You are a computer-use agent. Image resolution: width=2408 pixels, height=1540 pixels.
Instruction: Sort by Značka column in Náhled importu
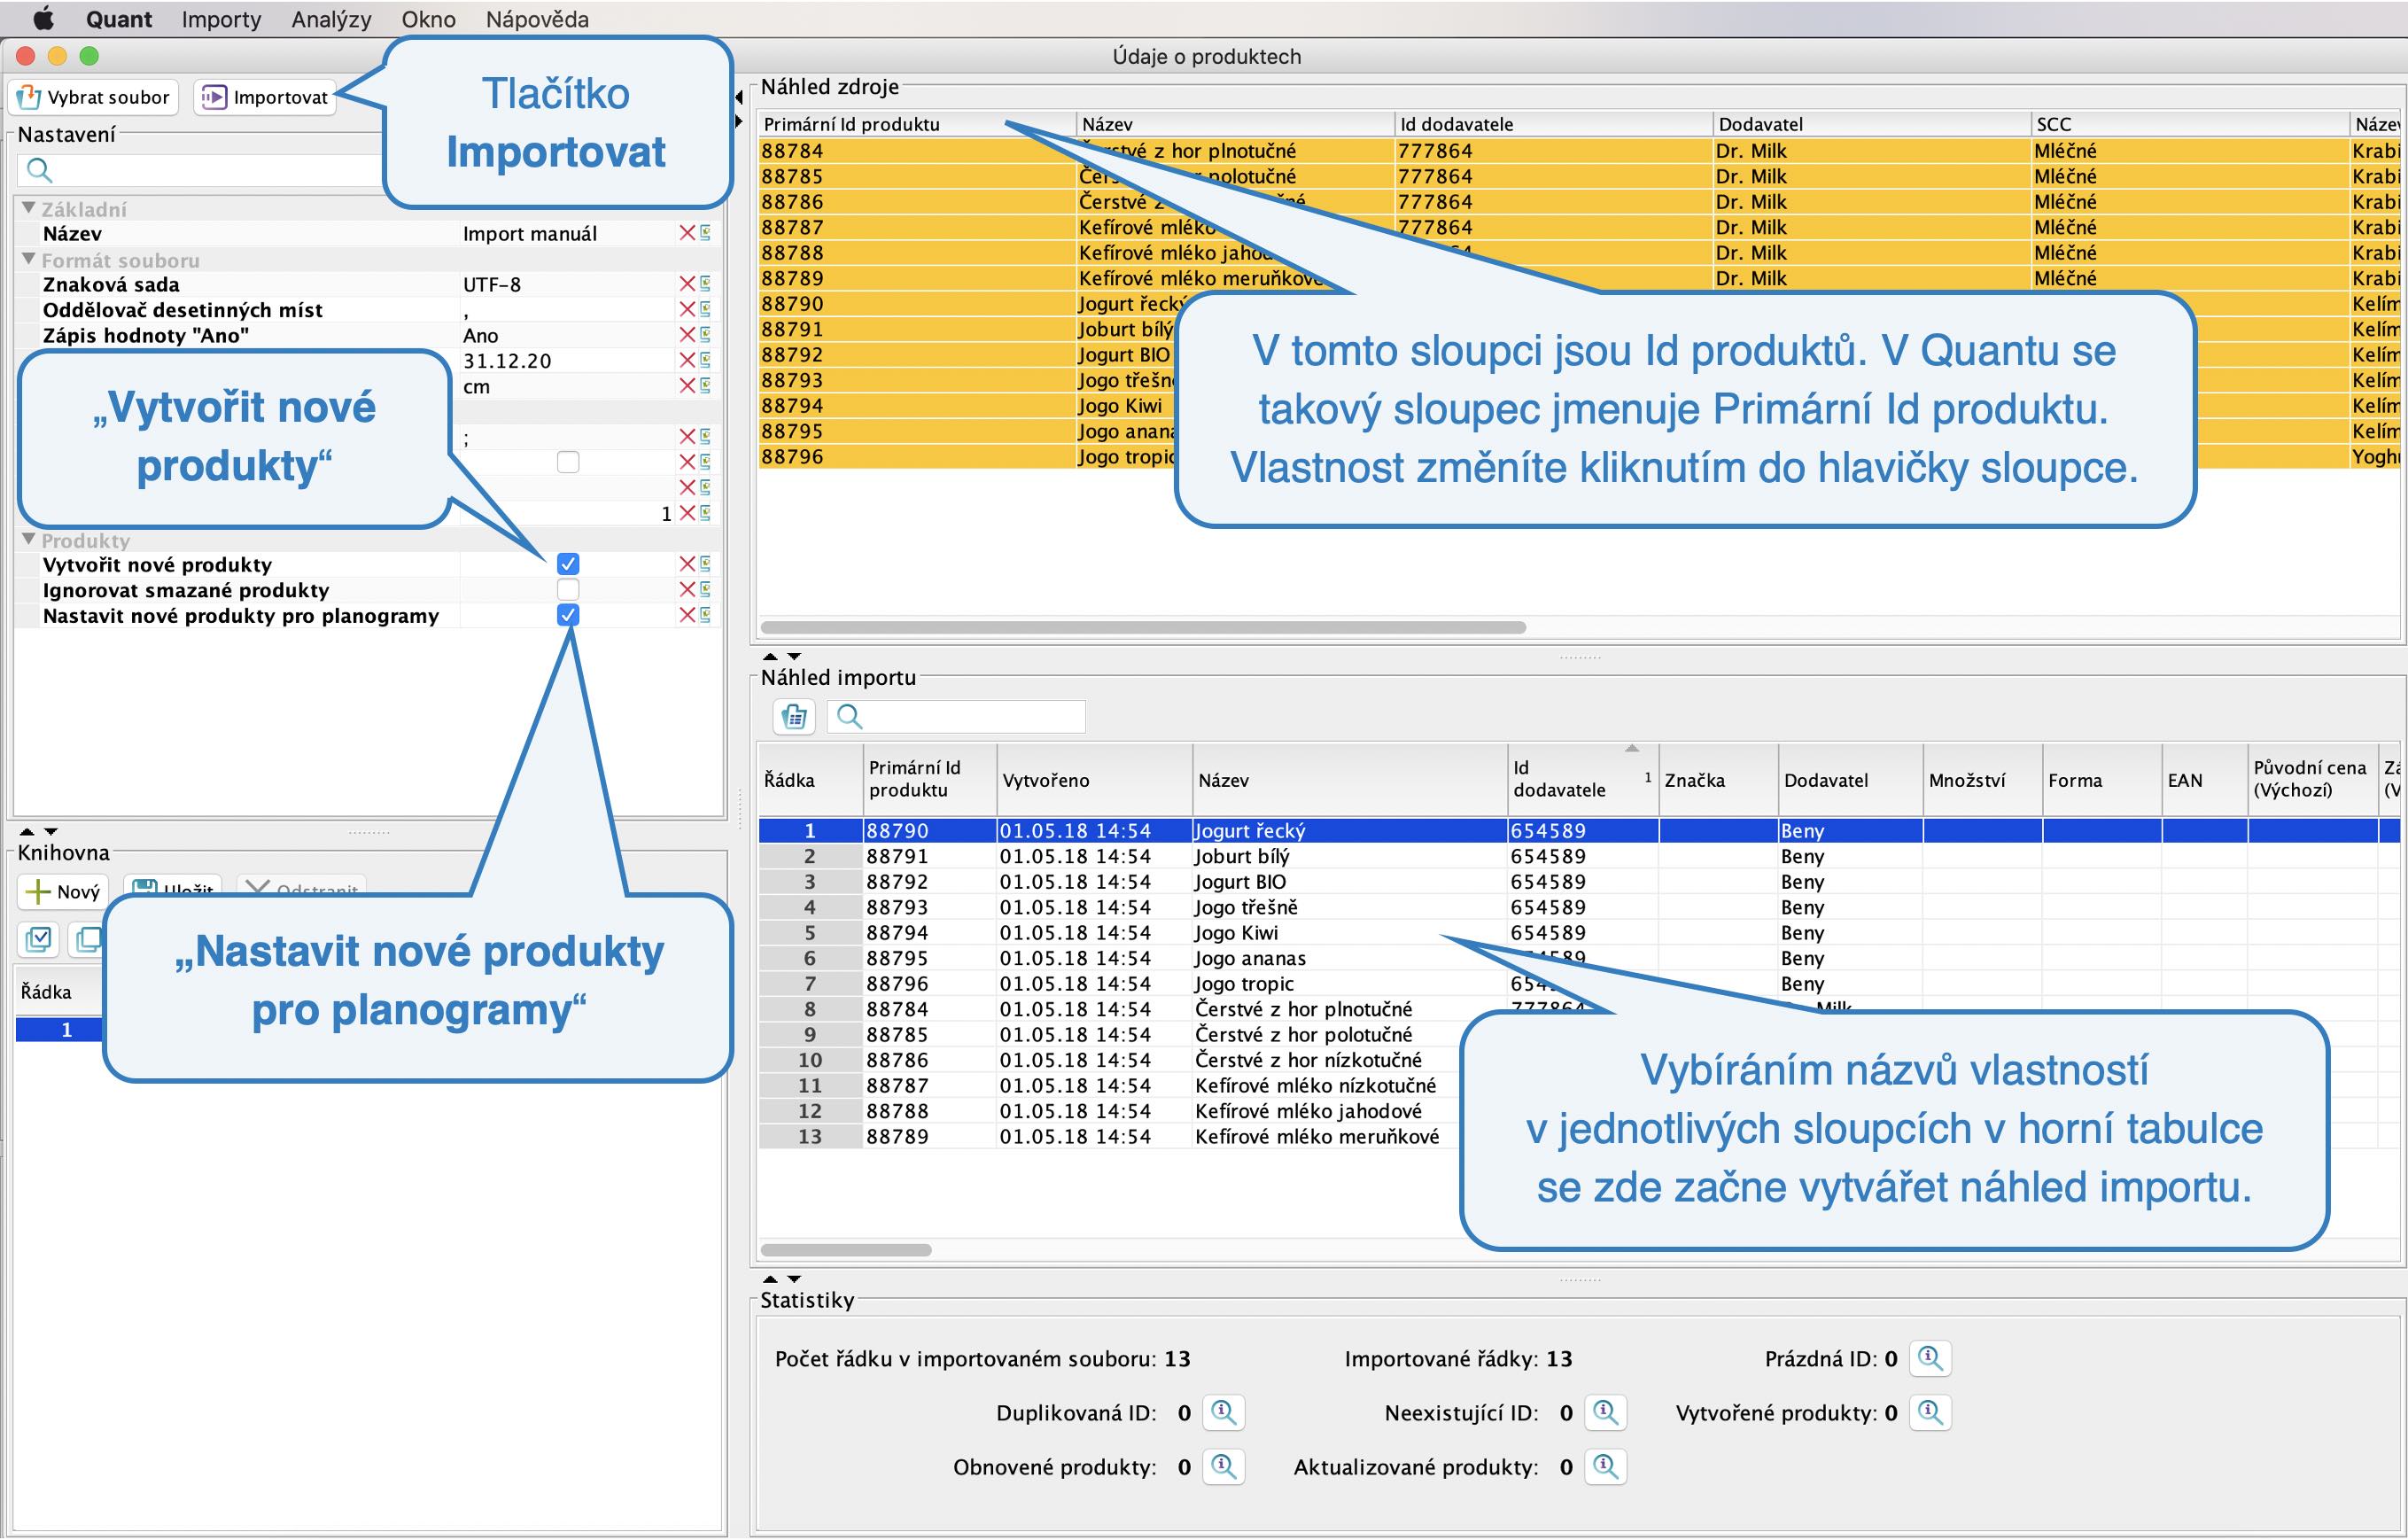coord(1718,779)
